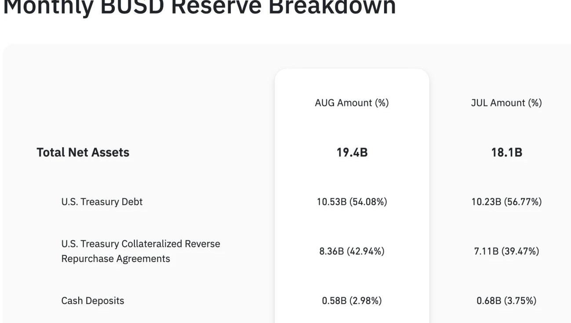Click the word BUSD in the heading
The width and height of the screenshot is (571, 323).
coord(133,6)
